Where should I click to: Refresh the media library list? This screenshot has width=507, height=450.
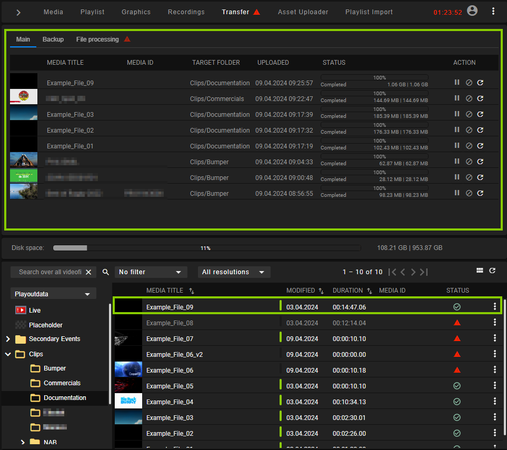coord(493,270)
